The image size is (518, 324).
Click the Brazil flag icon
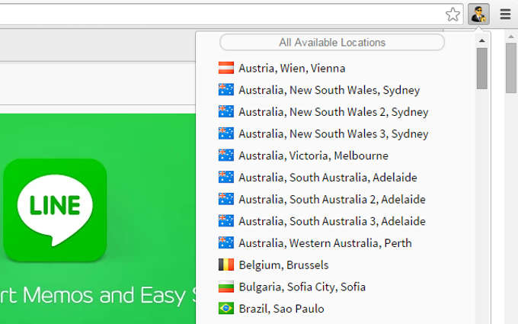coord(226,309)
